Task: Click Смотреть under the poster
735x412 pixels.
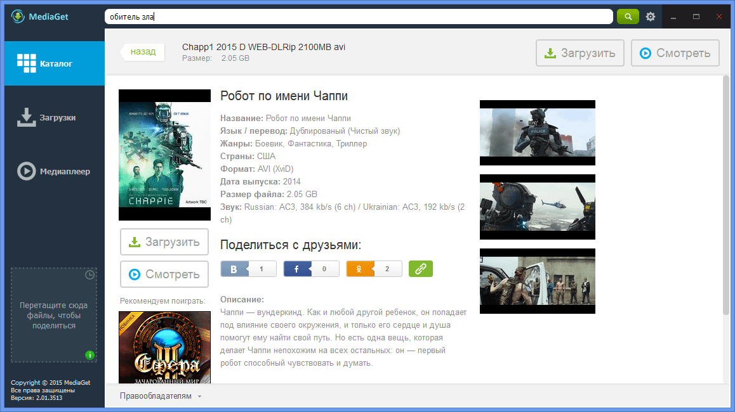Action: pos(164,274)
